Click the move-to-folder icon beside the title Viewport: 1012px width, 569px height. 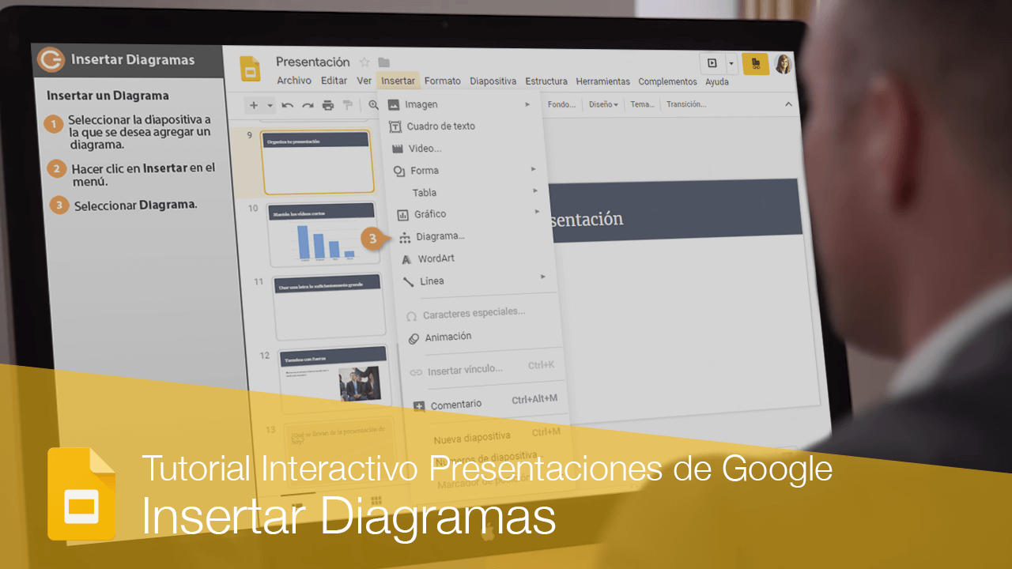pyautogui.click(x=384, y=62)
